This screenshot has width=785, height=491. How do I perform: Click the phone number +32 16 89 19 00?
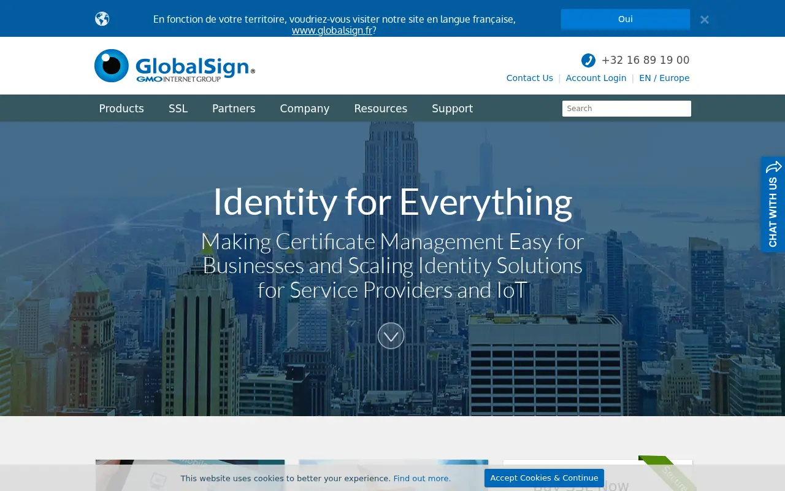point(645,60)
